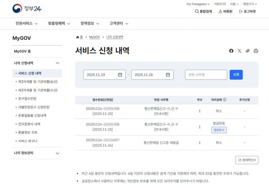Select 온종일돌봄 신청내역 in sidebar
Screen dimensions: 269x188
[32, 116]
